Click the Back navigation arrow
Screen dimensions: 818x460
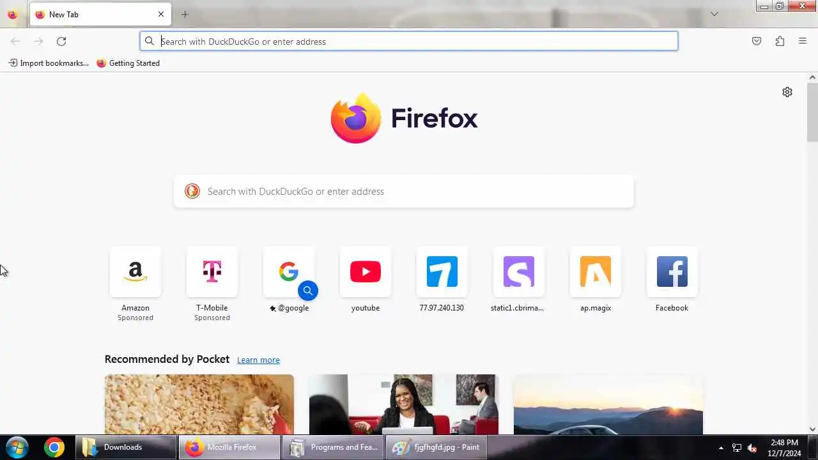[x=15, y=42]
